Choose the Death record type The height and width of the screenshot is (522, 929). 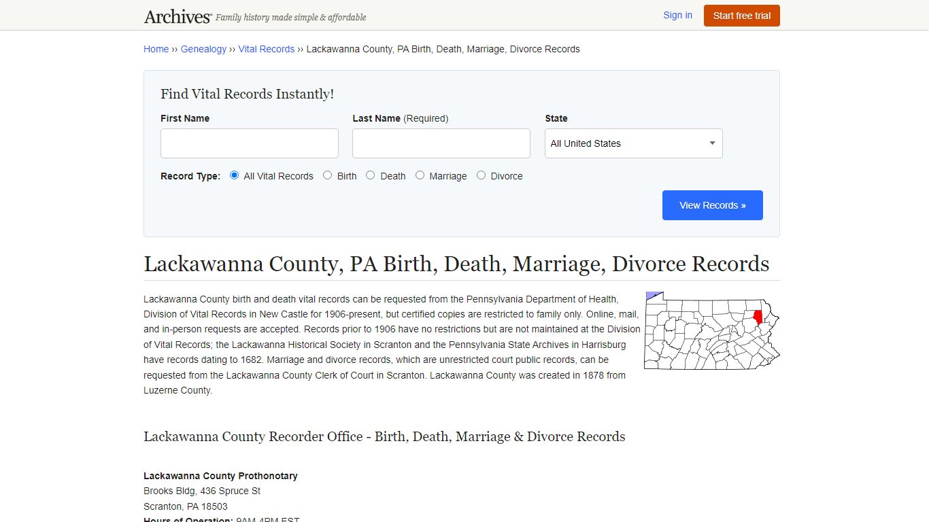pyautogui.click(x=371, y=175)
